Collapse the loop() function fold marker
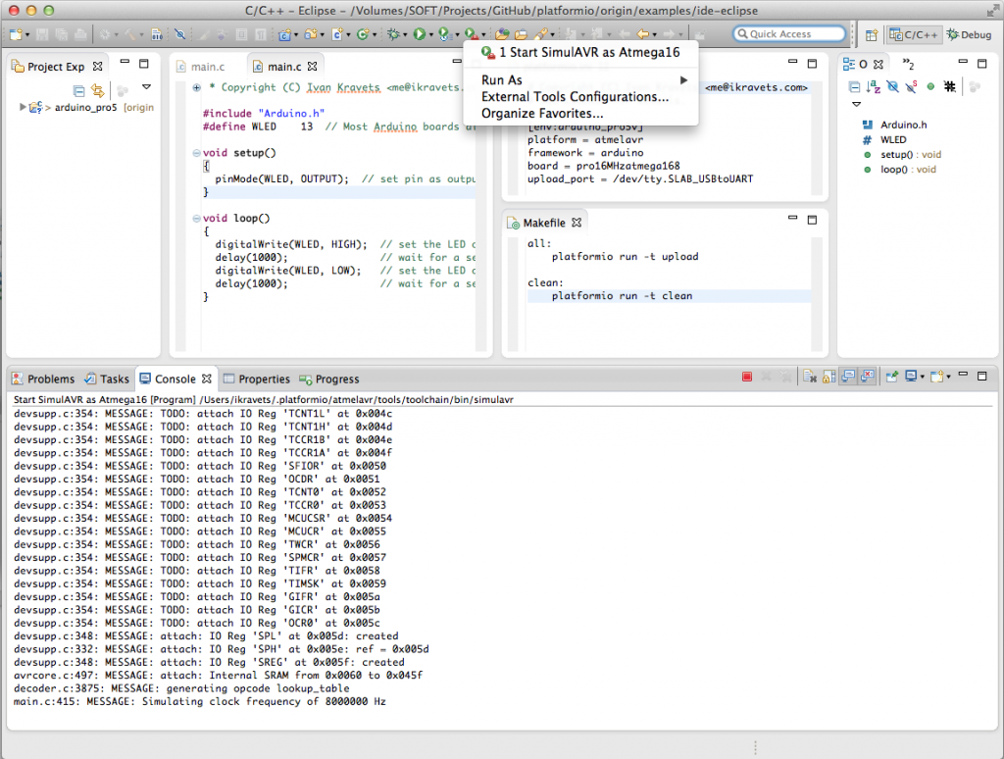This screenshot has height=759, width=1004. 196,219
